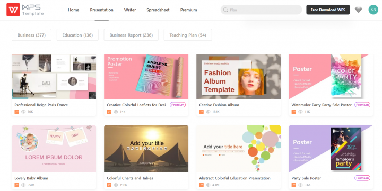Open 'Creative Colorful Leaflets for Desi...' title
382x191 pixels.
[x=137, y=105]
